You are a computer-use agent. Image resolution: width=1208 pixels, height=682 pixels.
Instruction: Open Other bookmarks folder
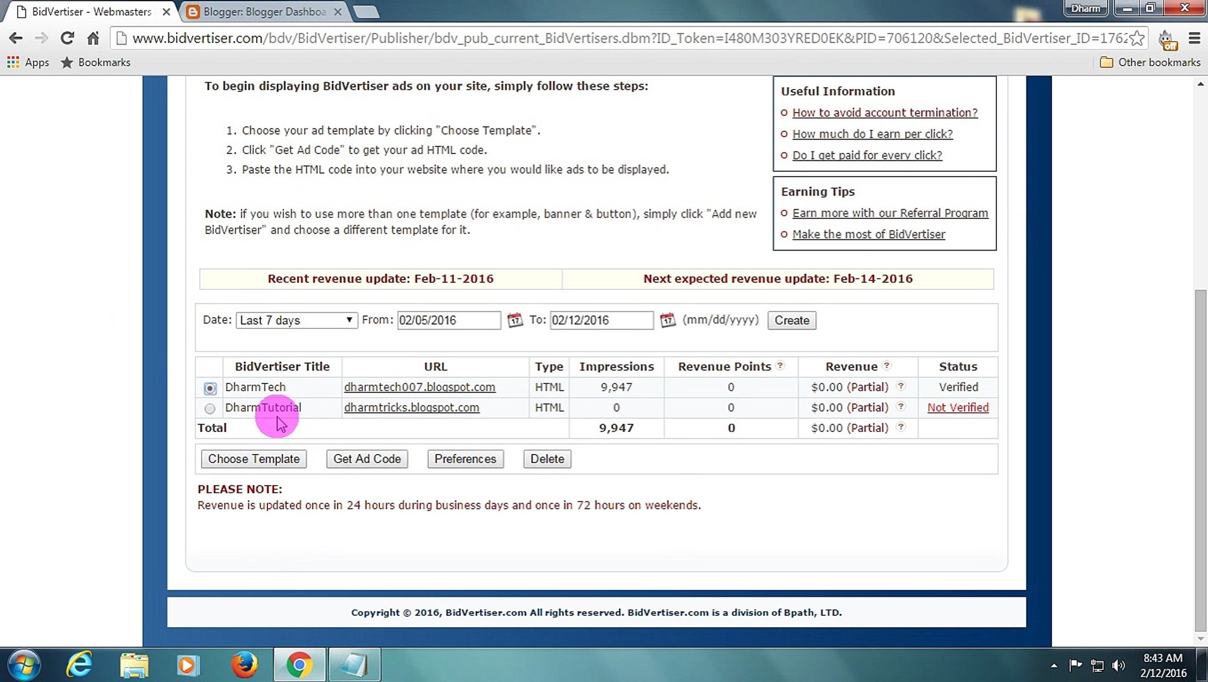1150,63
